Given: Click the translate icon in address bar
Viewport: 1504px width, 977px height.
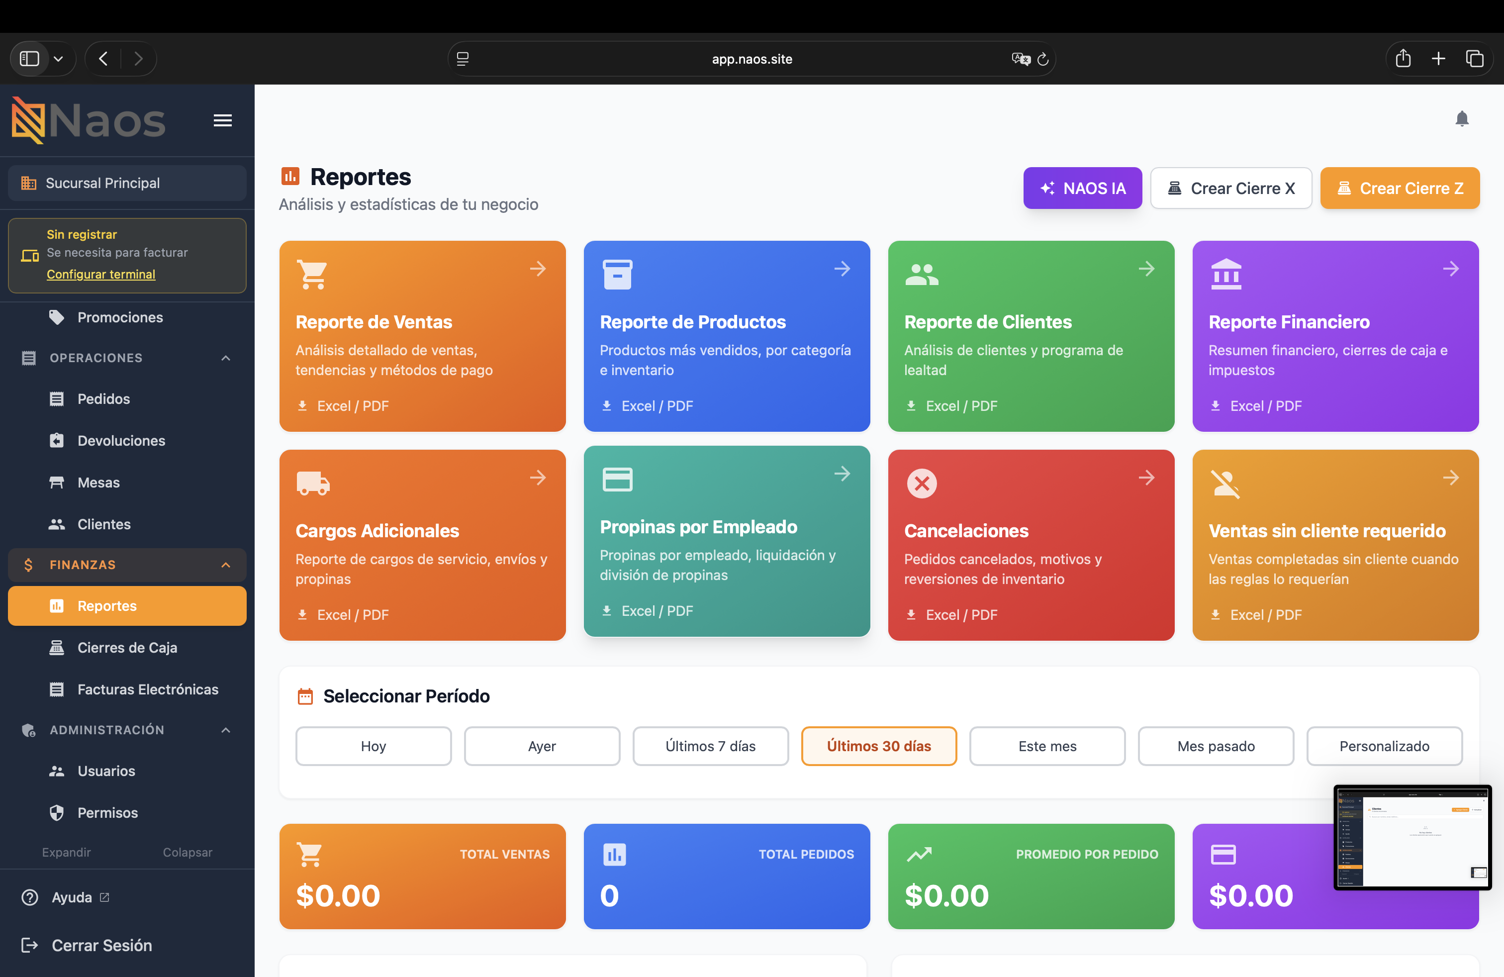Looking at the screenshot, I should [1021, 59].
